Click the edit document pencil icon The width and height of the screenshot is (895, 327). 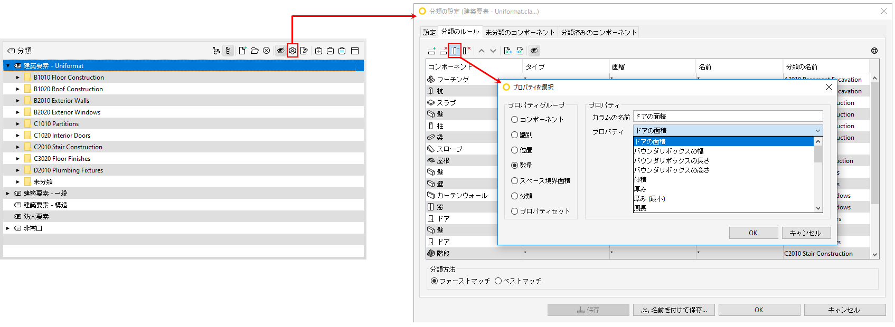pyautogui.click(x=304, y=51)
